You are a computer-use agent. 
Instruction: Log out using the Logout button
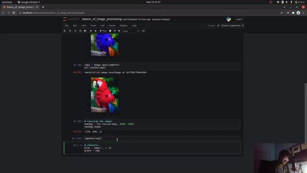[239, 19]
